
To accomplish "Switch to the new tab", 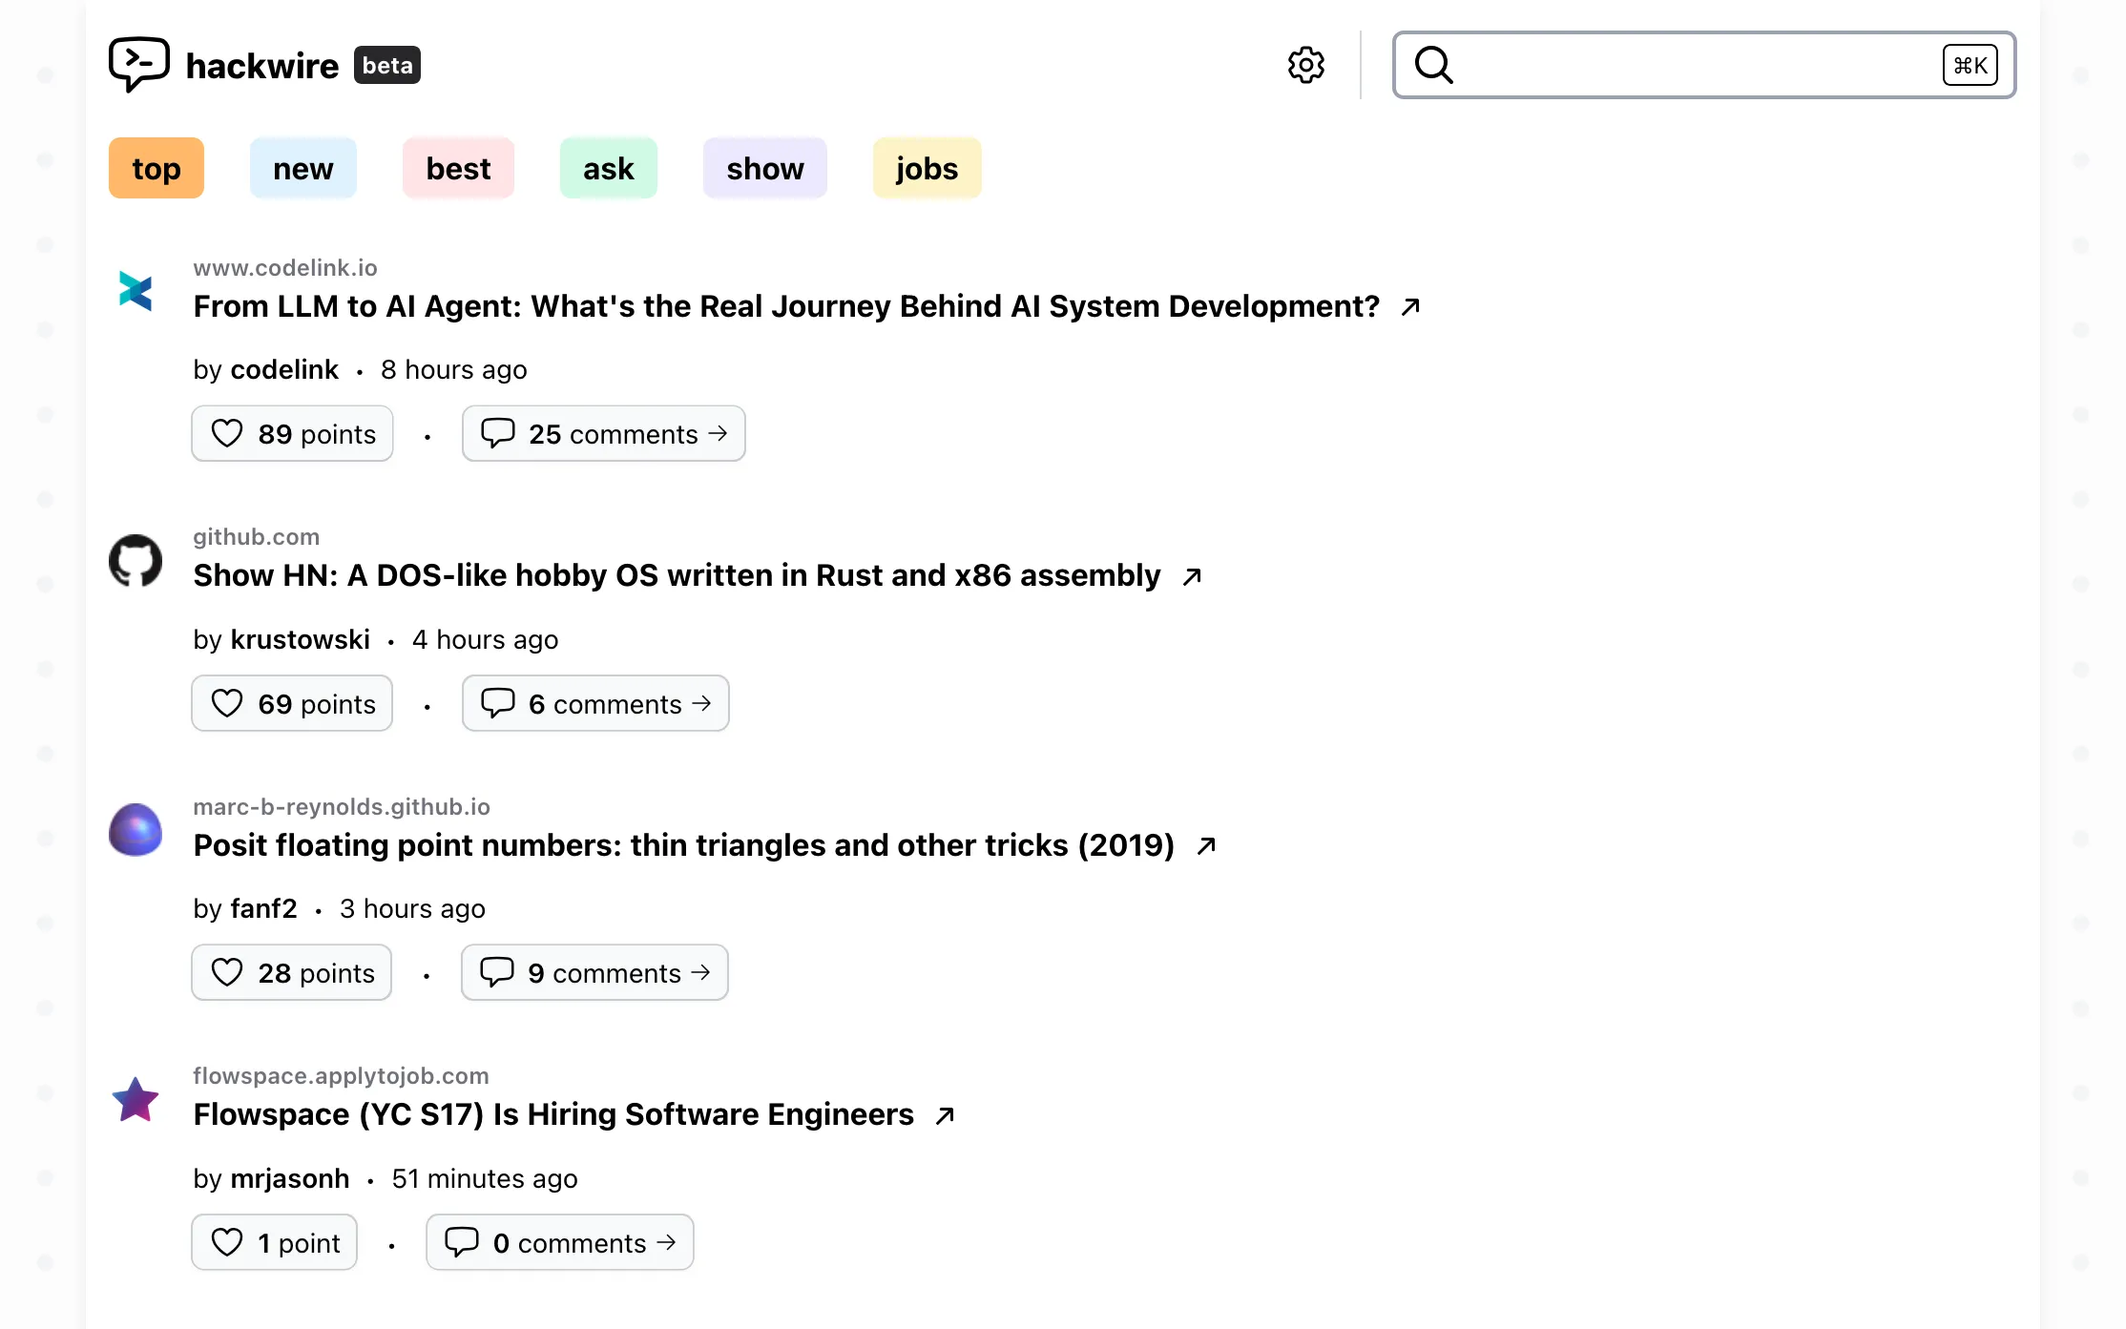I will tap(303, 168).
